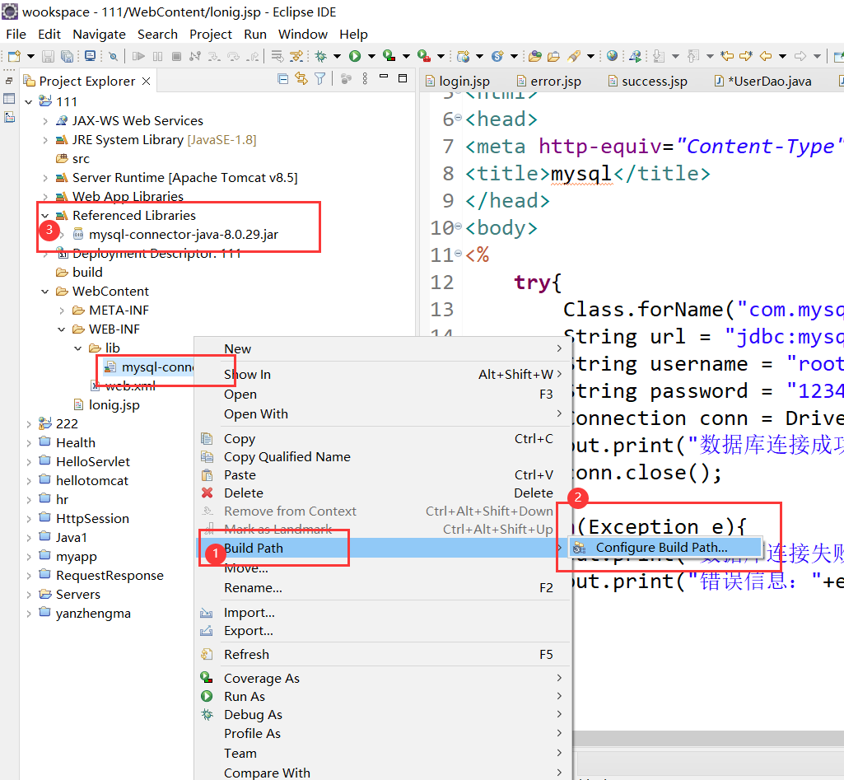Click the Save All toolbar icon

(68, 56)
